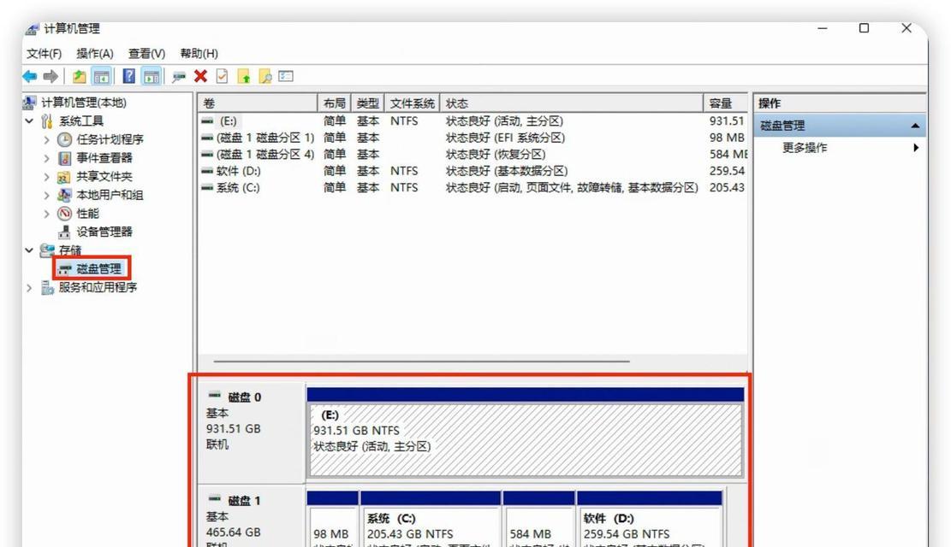Click the Task Scheduler clock icon
The height and width of the screenshot is (547, 951).
tap(64, 140)
